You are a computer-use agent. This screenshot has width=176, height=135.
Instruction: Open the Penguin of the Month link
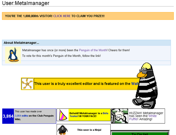point(93,50)
